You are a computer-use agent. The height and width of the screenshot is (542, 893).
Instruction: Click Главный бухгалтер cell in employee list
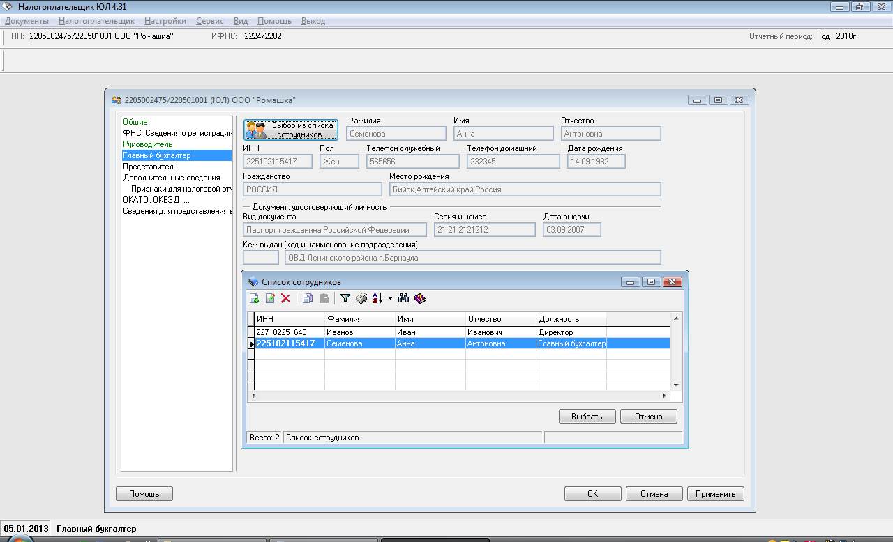pos(571,343)
